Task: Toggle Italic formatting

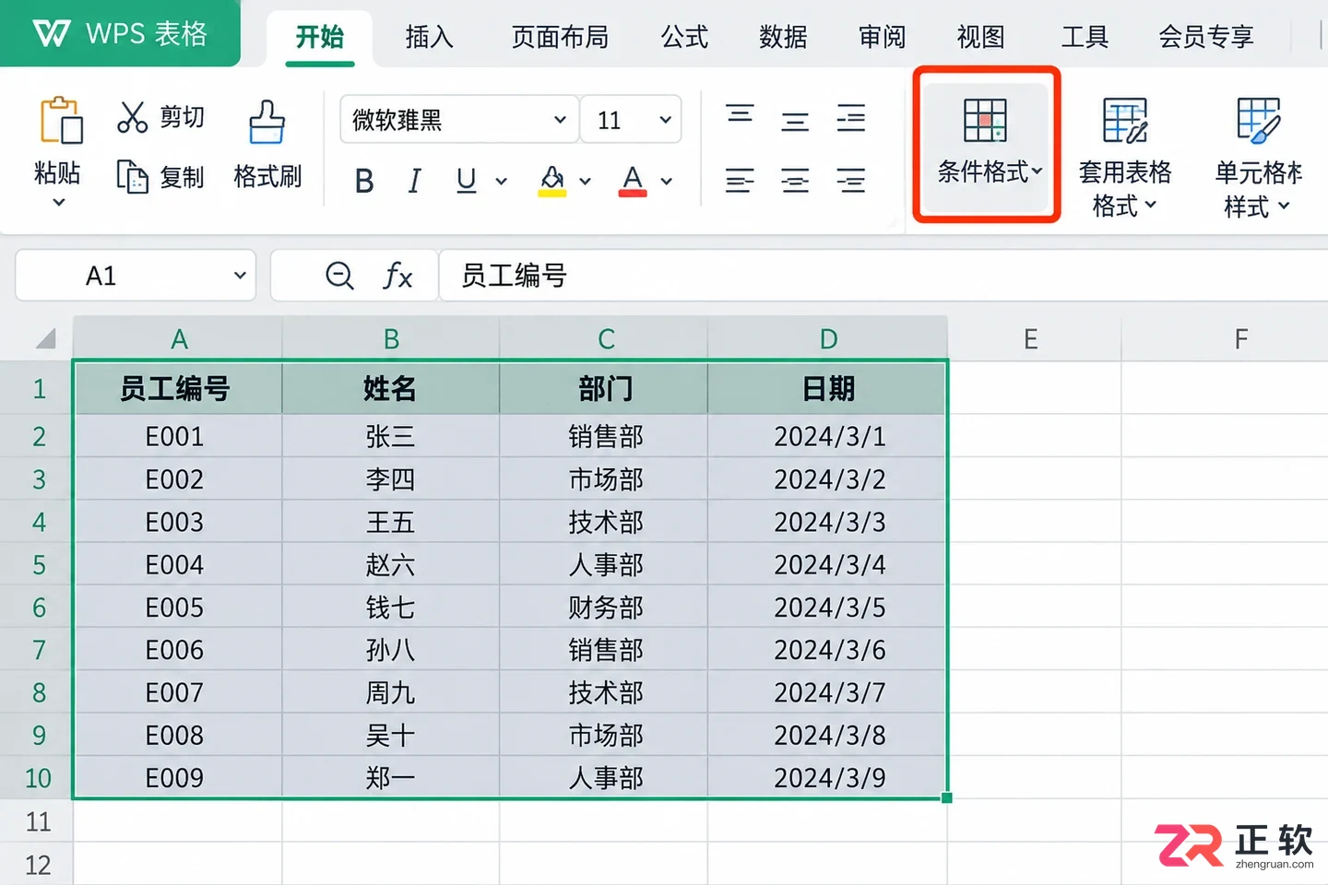Action: point(415,182)
